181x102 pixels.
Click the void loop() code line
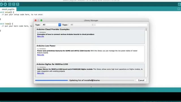(x=7, y=24)
